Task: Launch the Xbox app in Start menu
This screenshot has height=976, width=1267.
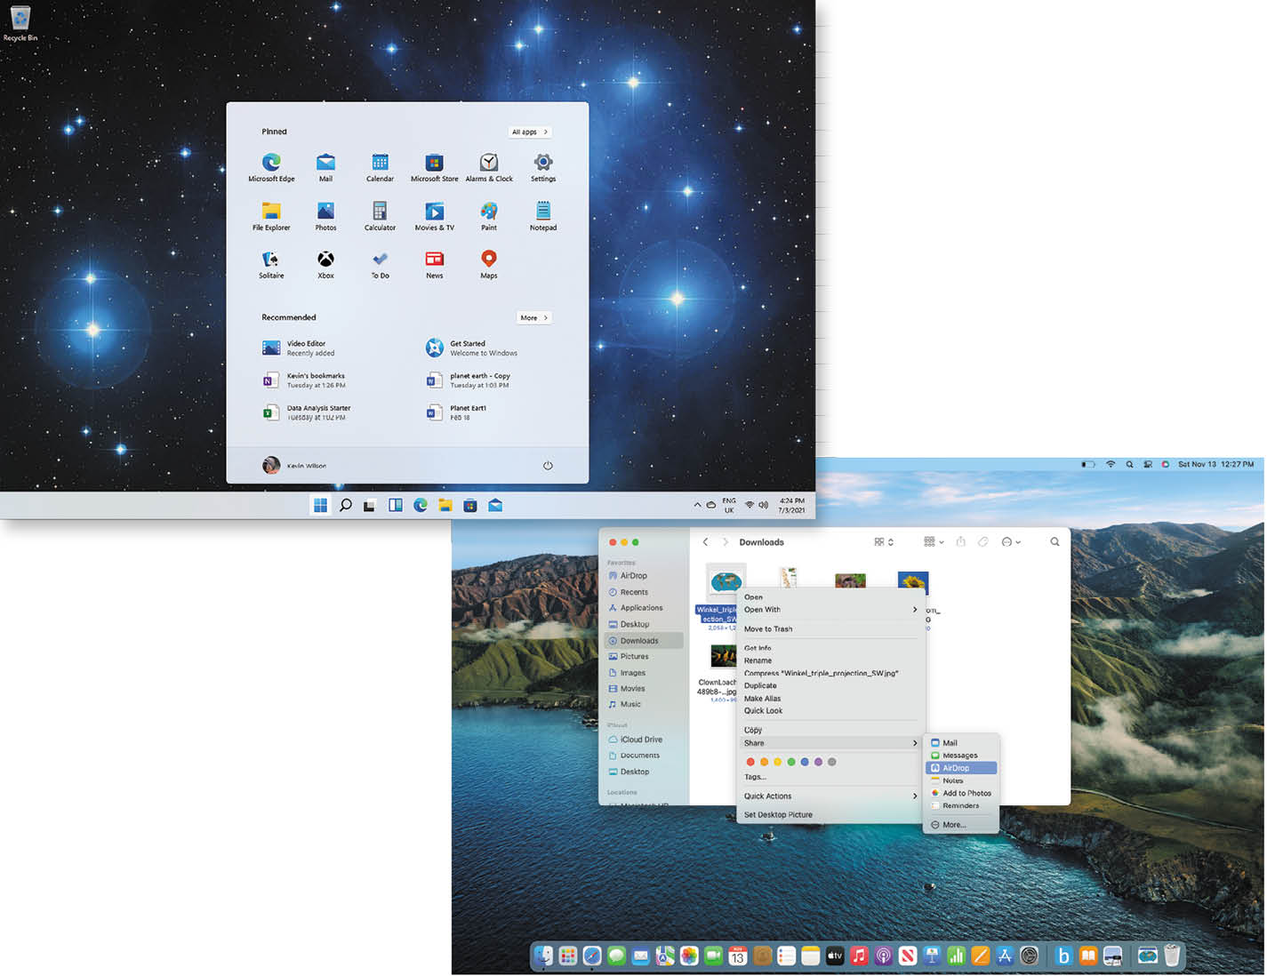Action: 325,264
